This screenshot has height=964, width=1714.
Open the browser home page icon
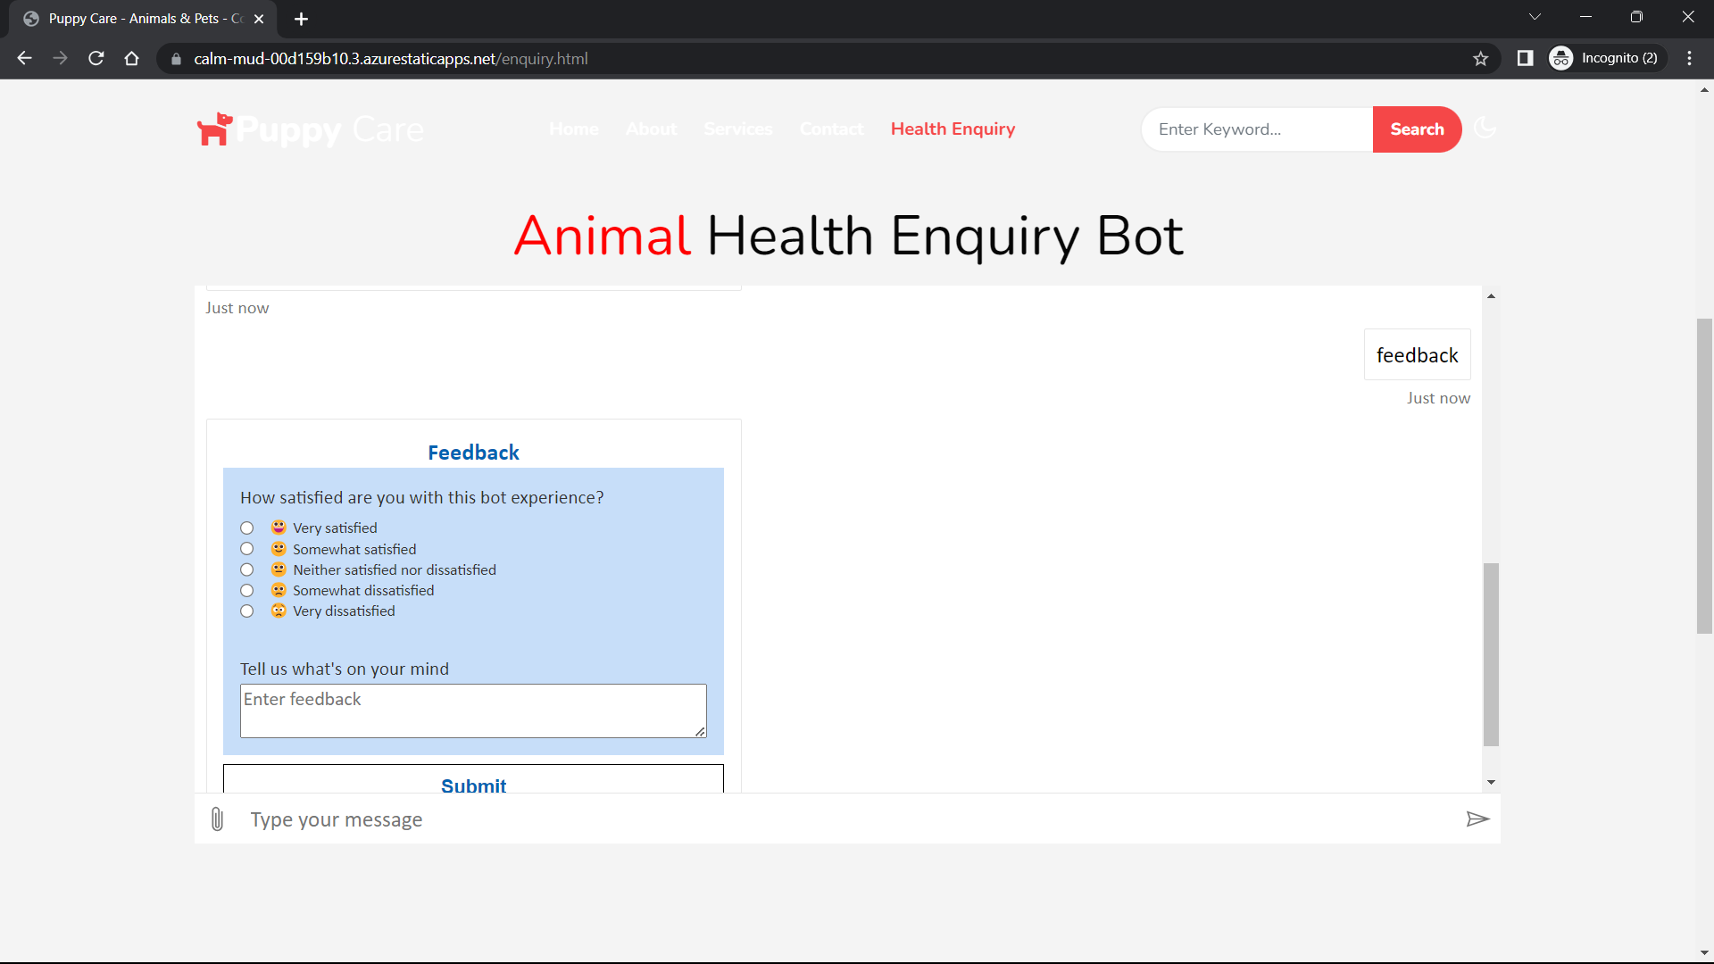coord(131,58)
